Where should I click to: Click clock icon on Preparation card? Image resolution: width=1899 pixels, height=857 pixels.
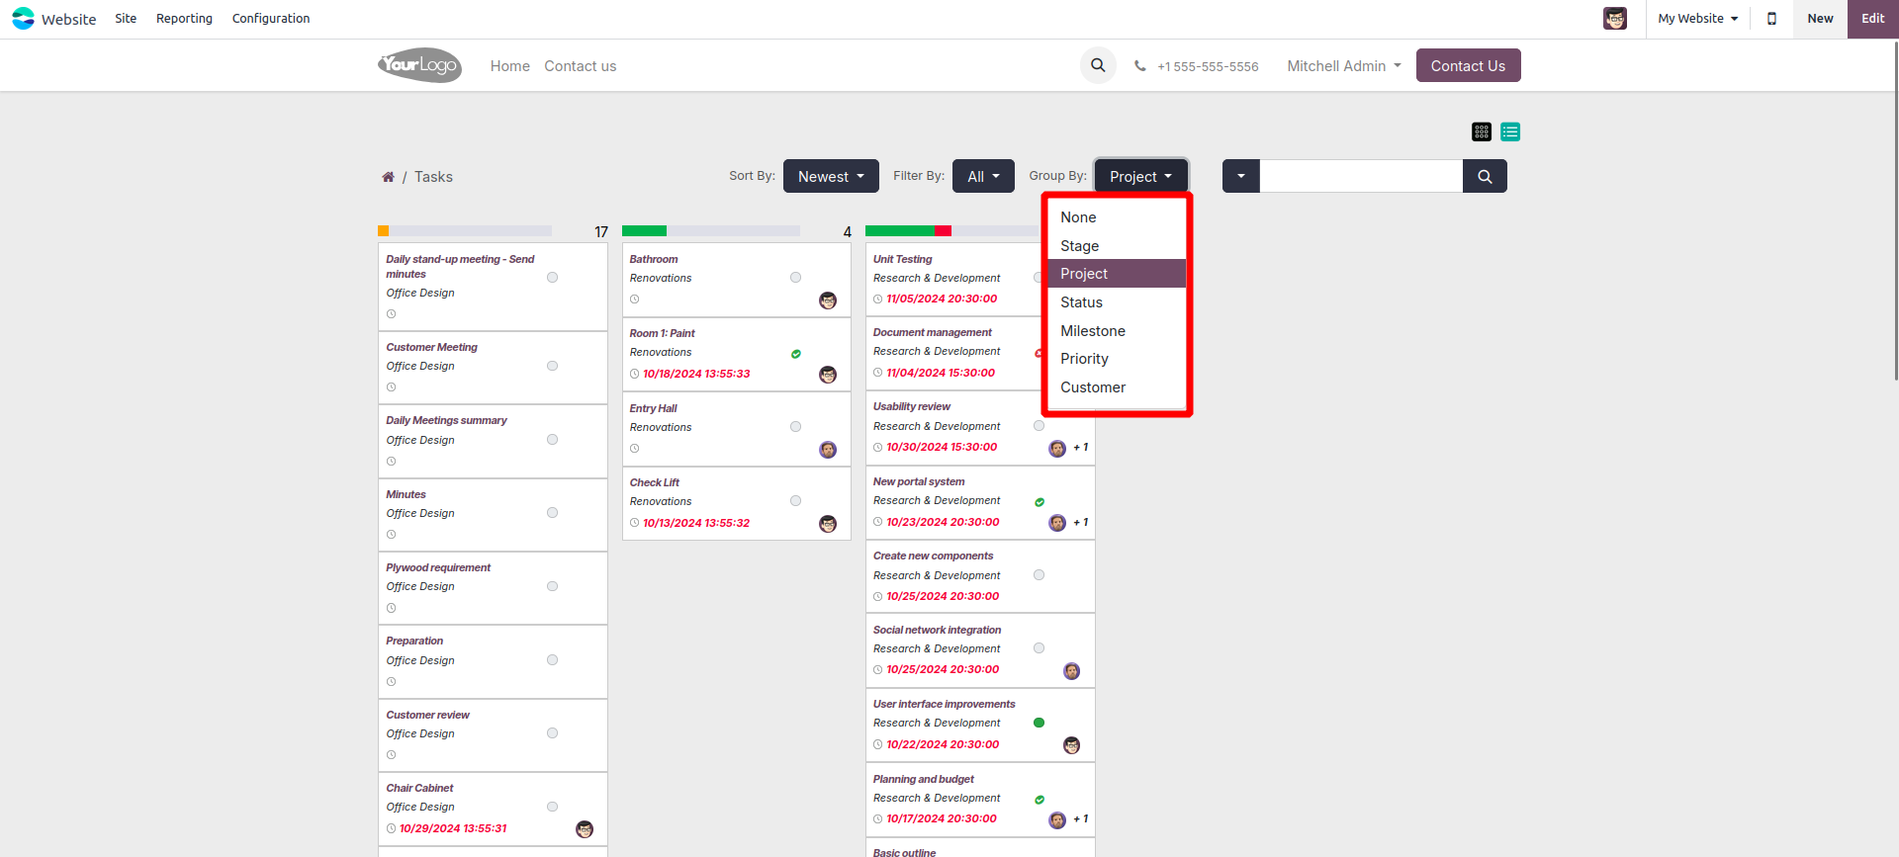[392, 682]
